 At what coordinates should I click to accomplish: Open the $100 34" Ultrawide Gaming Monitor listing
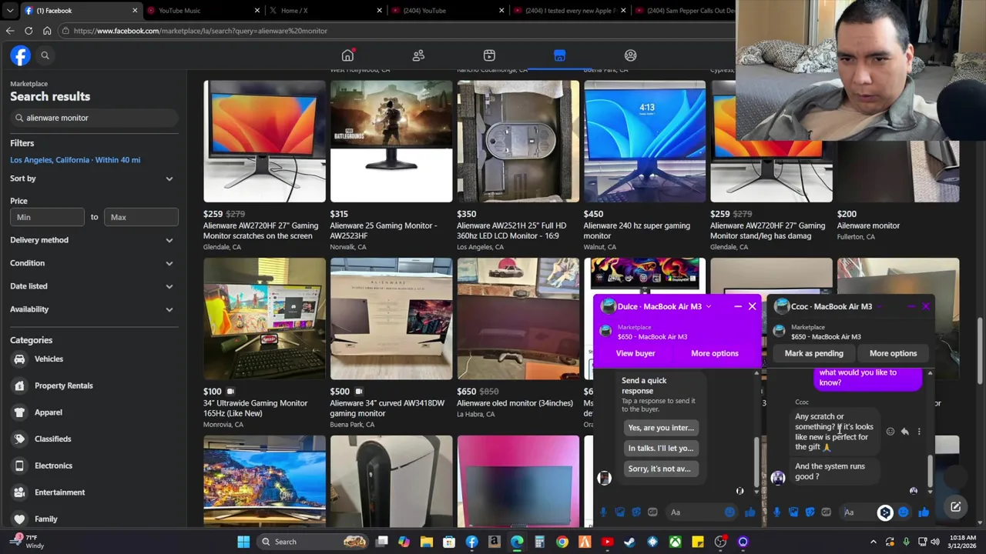coord(264,342)
